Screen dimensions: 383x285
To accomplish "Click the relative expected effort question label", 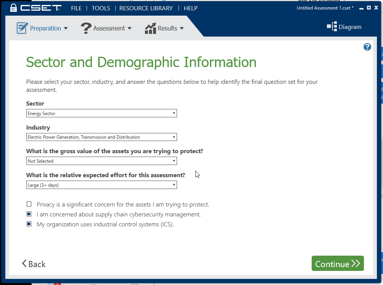I will click(x=106, y=175).
